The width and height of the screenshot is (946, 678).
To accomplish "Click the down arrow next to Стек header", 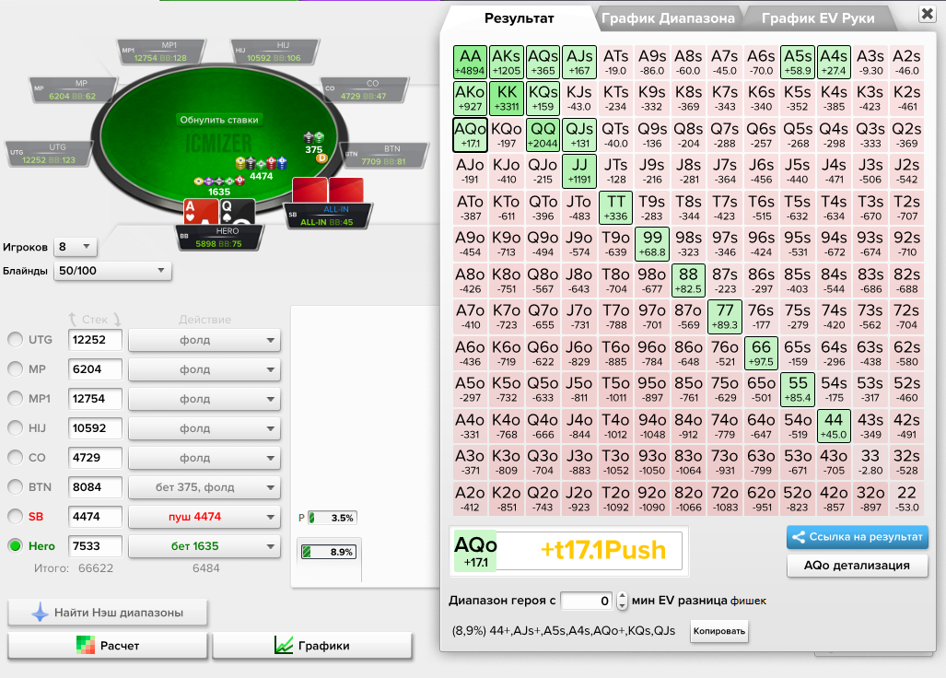I will pos(117,320).
